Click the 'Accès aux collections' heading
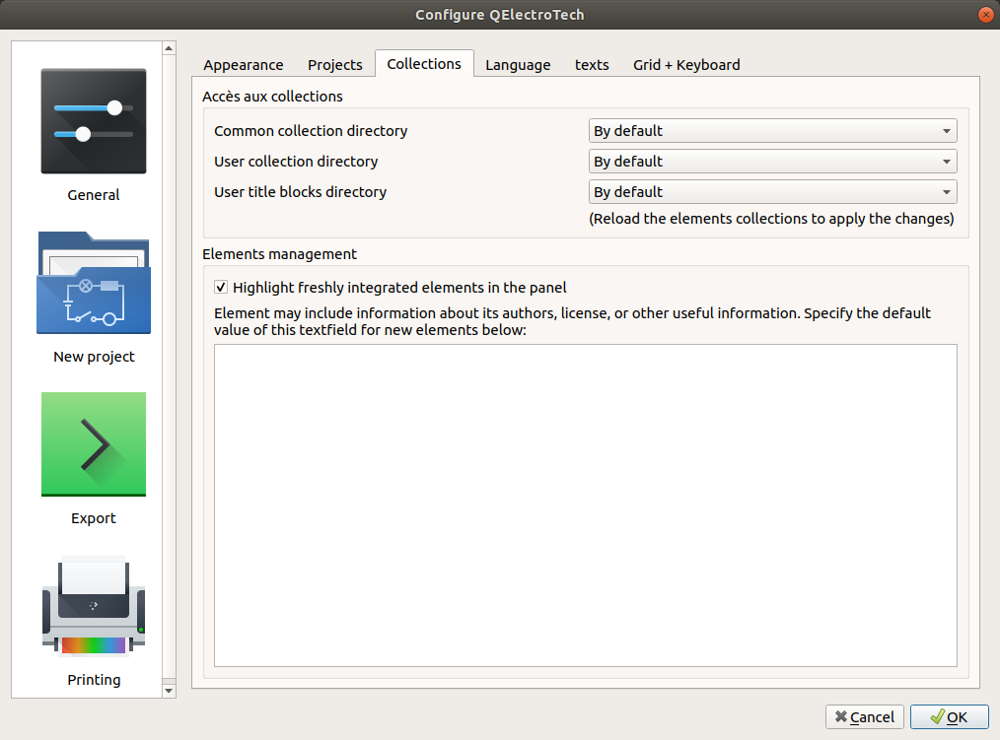Screen dimensions: 1000x740 (272, 97)
